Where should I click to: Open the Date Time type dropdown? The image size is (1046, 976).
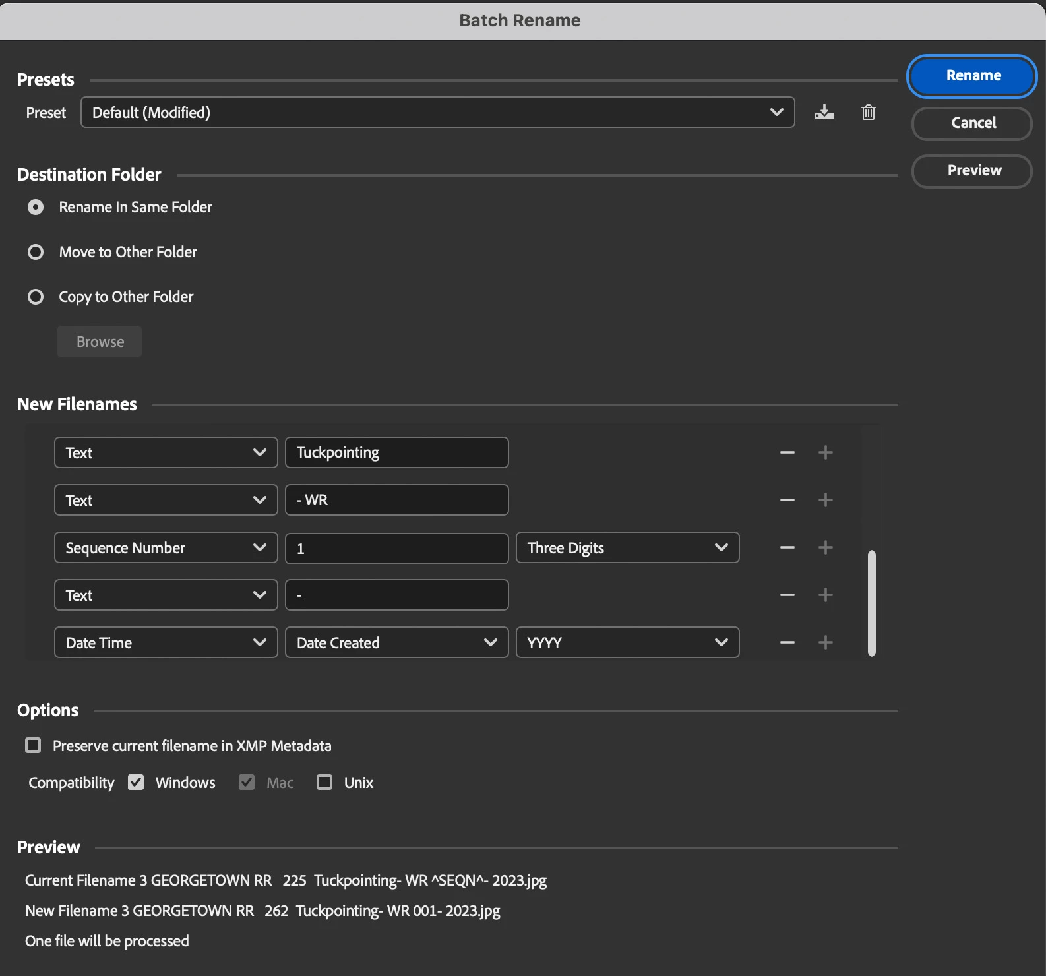[x=166, y=642]
